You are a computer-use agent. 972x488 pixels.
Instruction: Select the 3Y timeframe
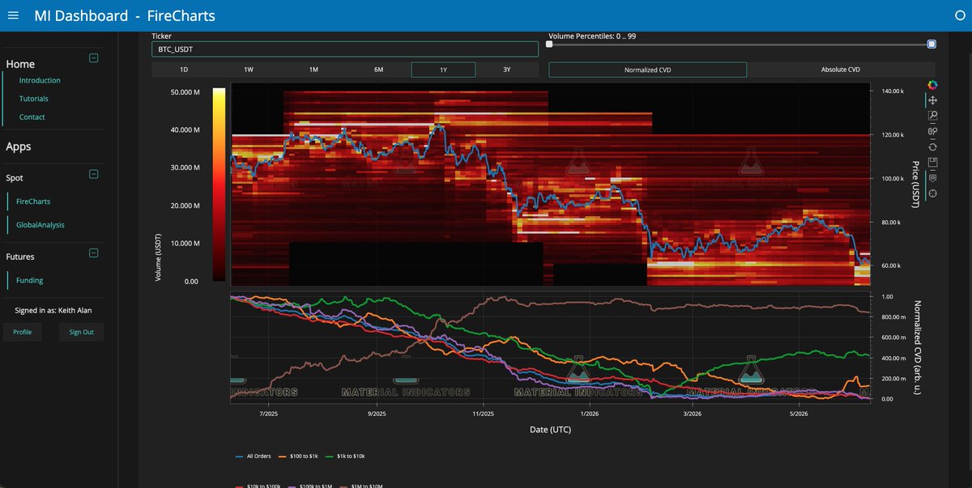507,70
